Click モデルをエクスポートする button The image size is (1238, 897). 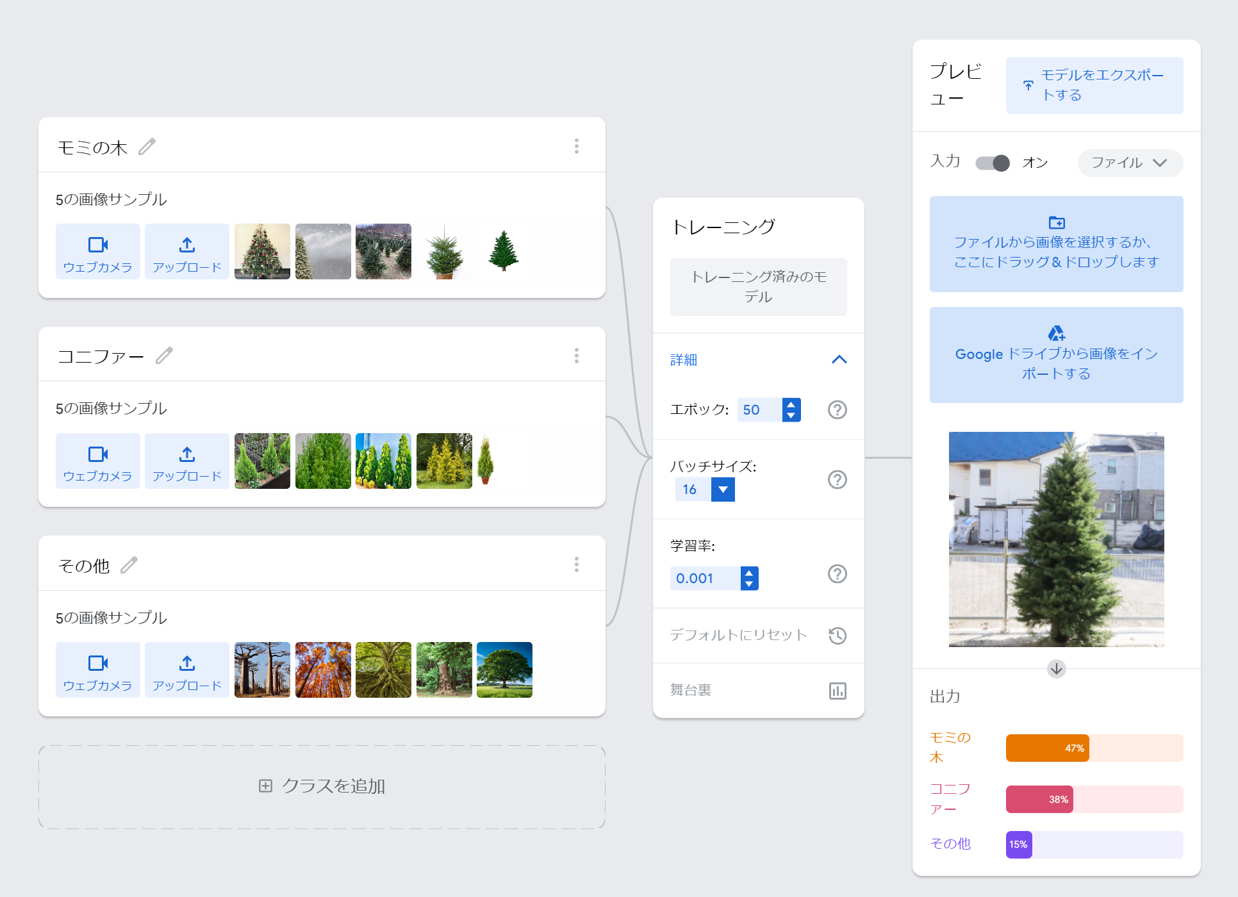(1094, 85)
